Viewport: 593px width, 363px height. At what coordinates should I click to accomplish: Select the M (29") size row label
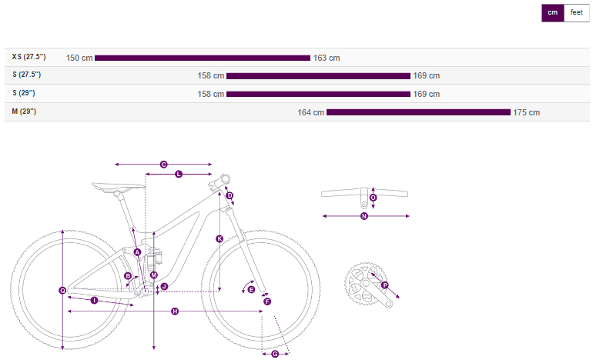(25, 112)
